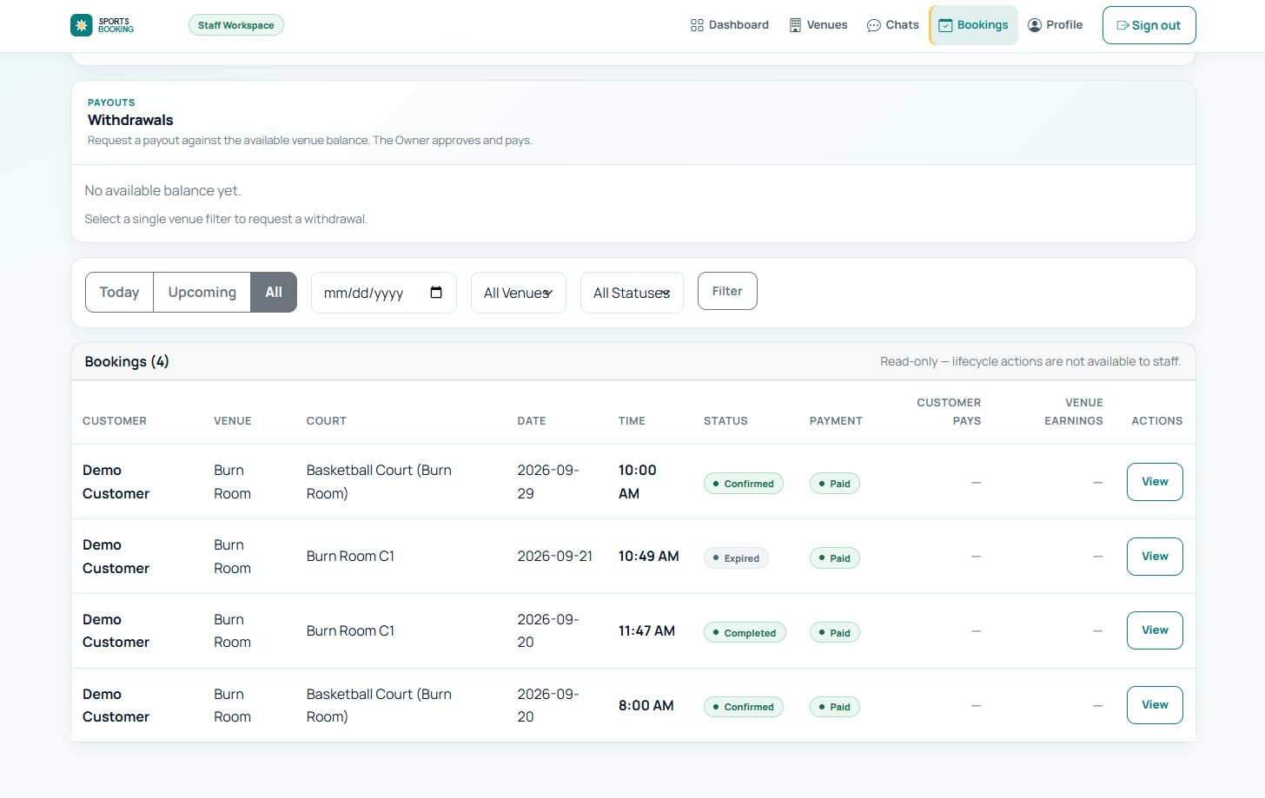Click the CUSTOMER PAYS column header
This screenshot has width=1265, height=798.
coord(949,412)
